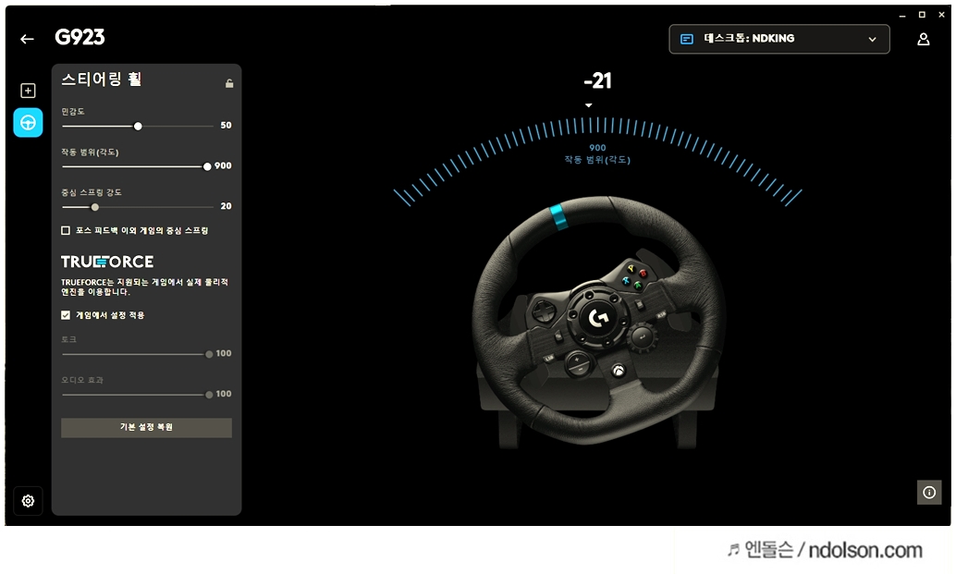Image resolution: width=956 pixels, height=574 pixels.
Task: Click the 토크 value 100
Action: point(224,353)
